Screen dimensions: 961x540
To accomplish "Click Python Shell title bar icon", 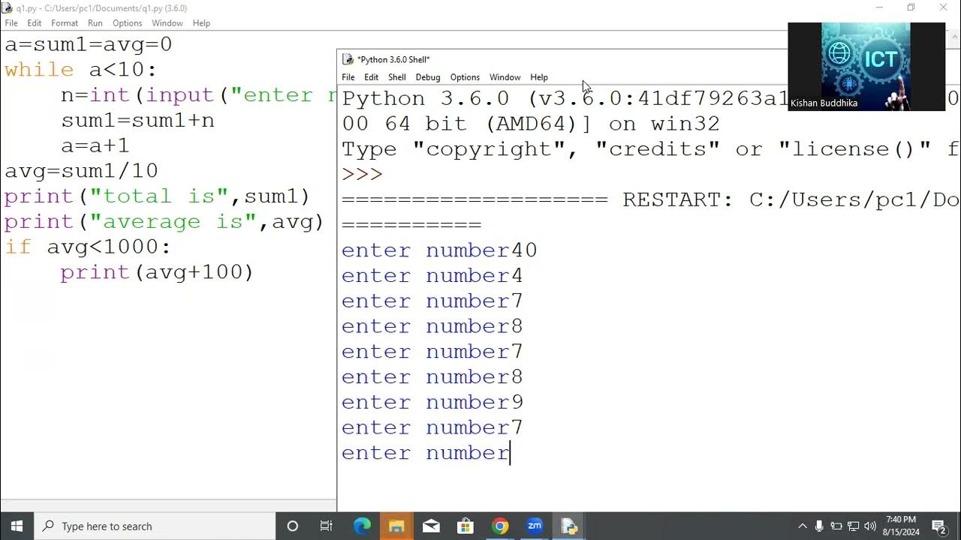I will click(x=348, y=59).
